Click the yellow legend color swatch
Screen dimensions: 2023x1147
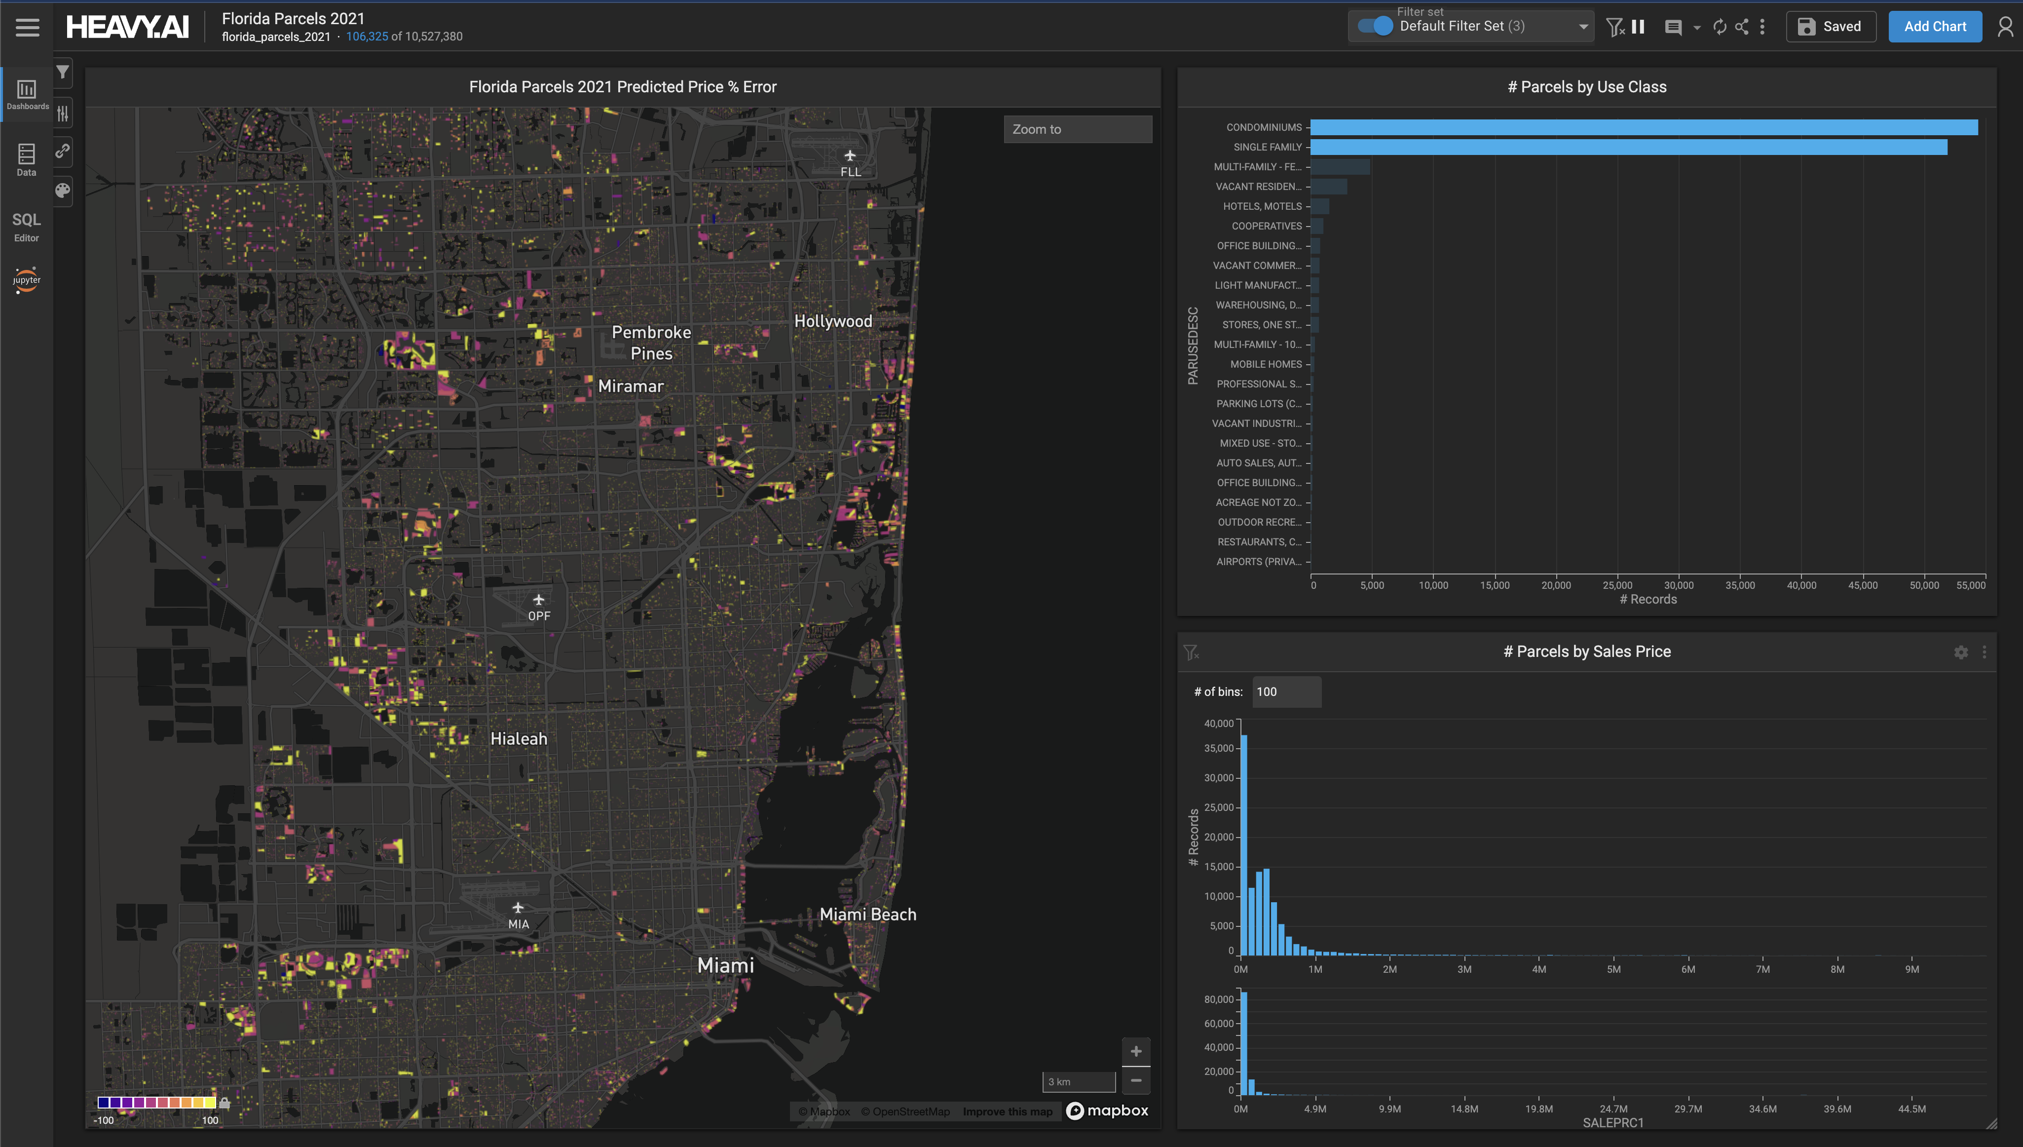tap(210, 1102)
